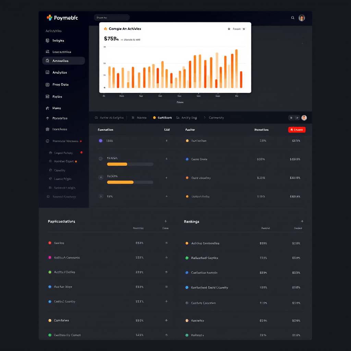This screenshot has height=351, width=351.
Task: Click the icon next to Hams in sidebar
Action: pos(48,108)
